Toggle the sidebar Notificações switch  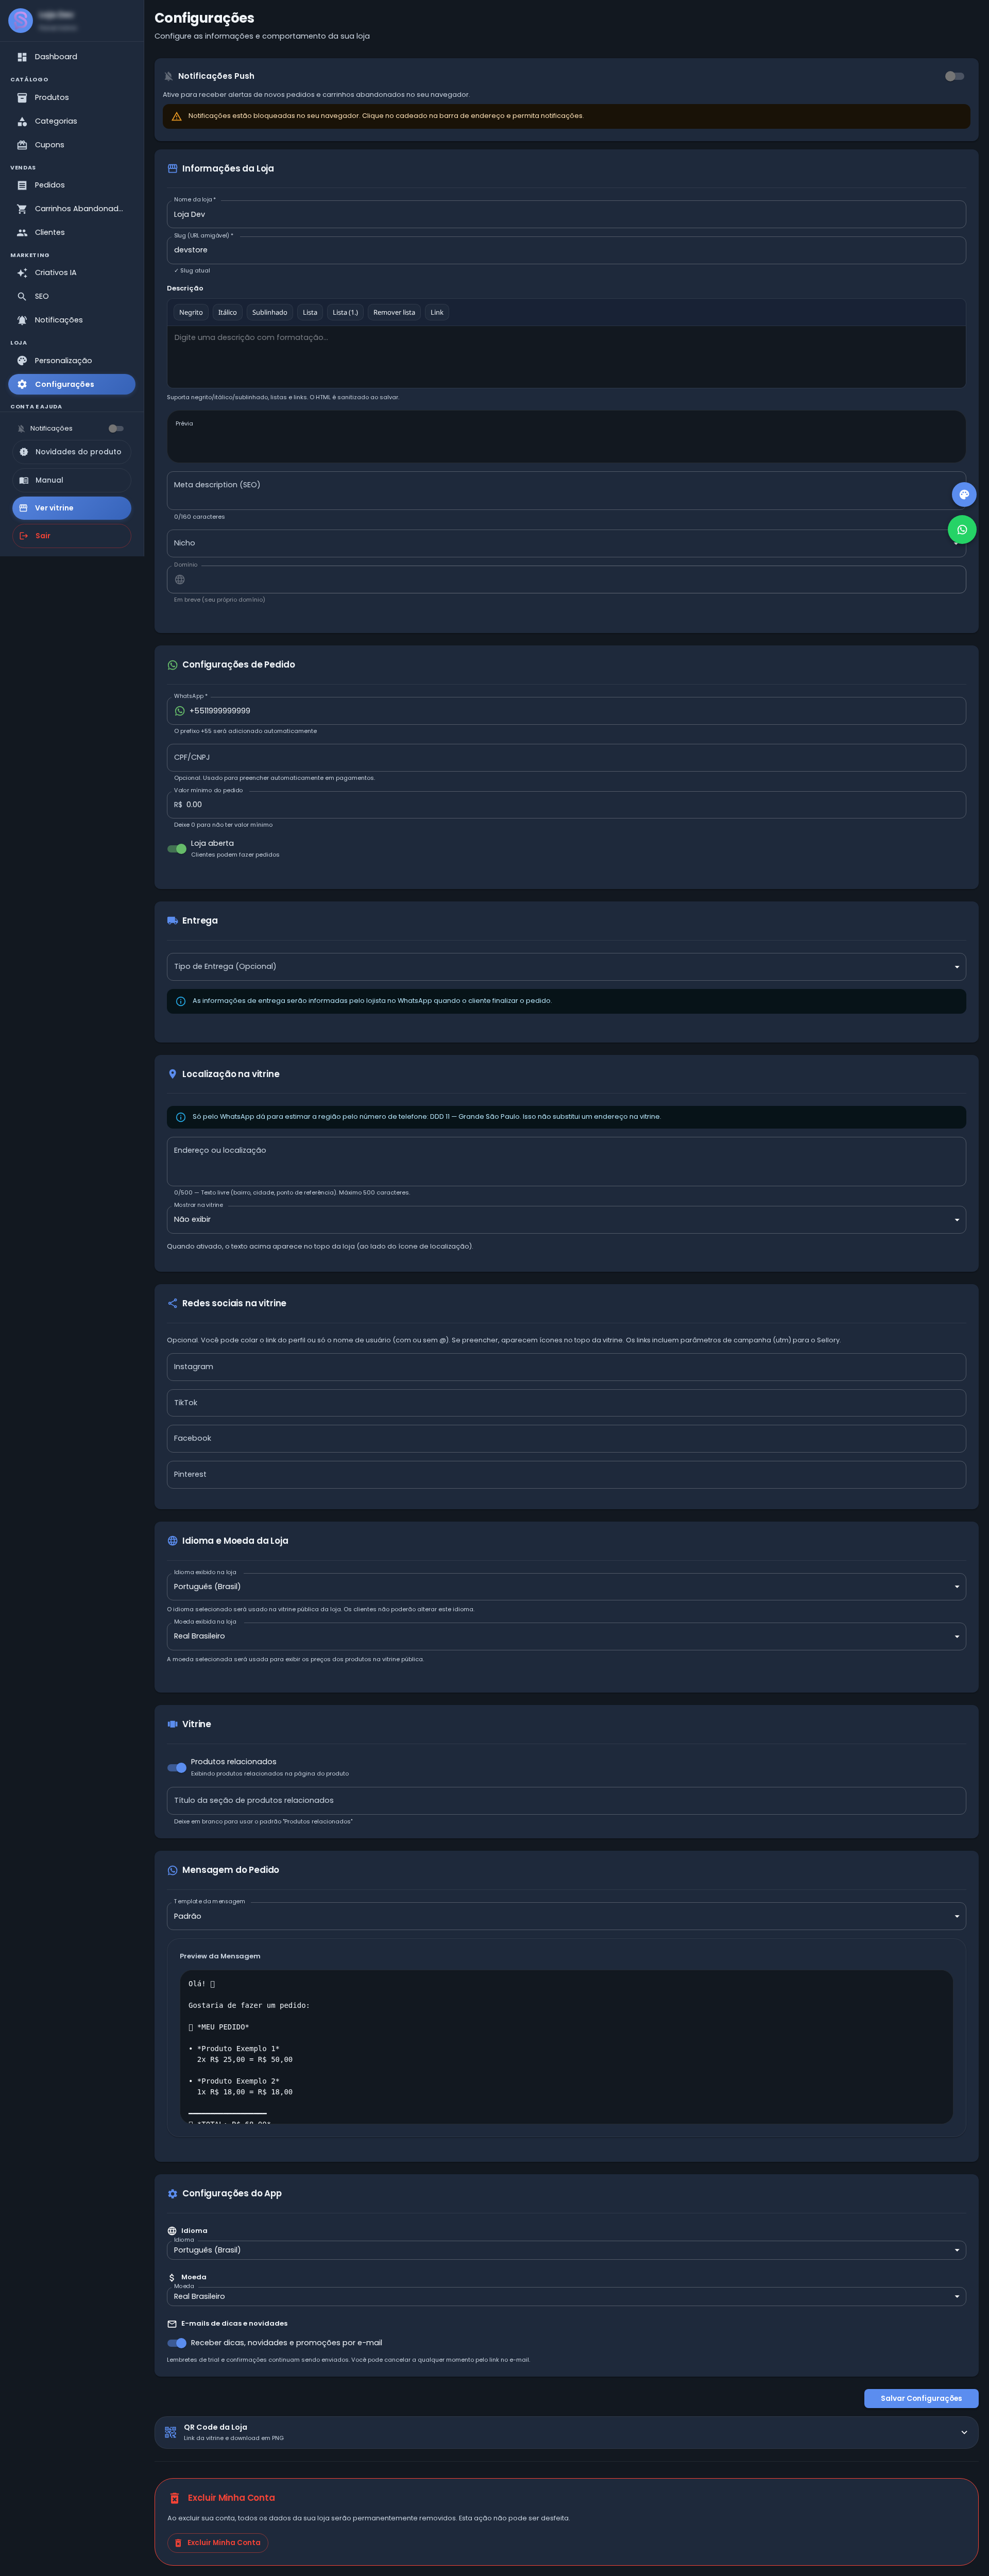[x=116, y=428]
